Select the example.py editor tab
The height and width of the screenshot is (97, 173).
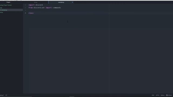click(61, 2)
